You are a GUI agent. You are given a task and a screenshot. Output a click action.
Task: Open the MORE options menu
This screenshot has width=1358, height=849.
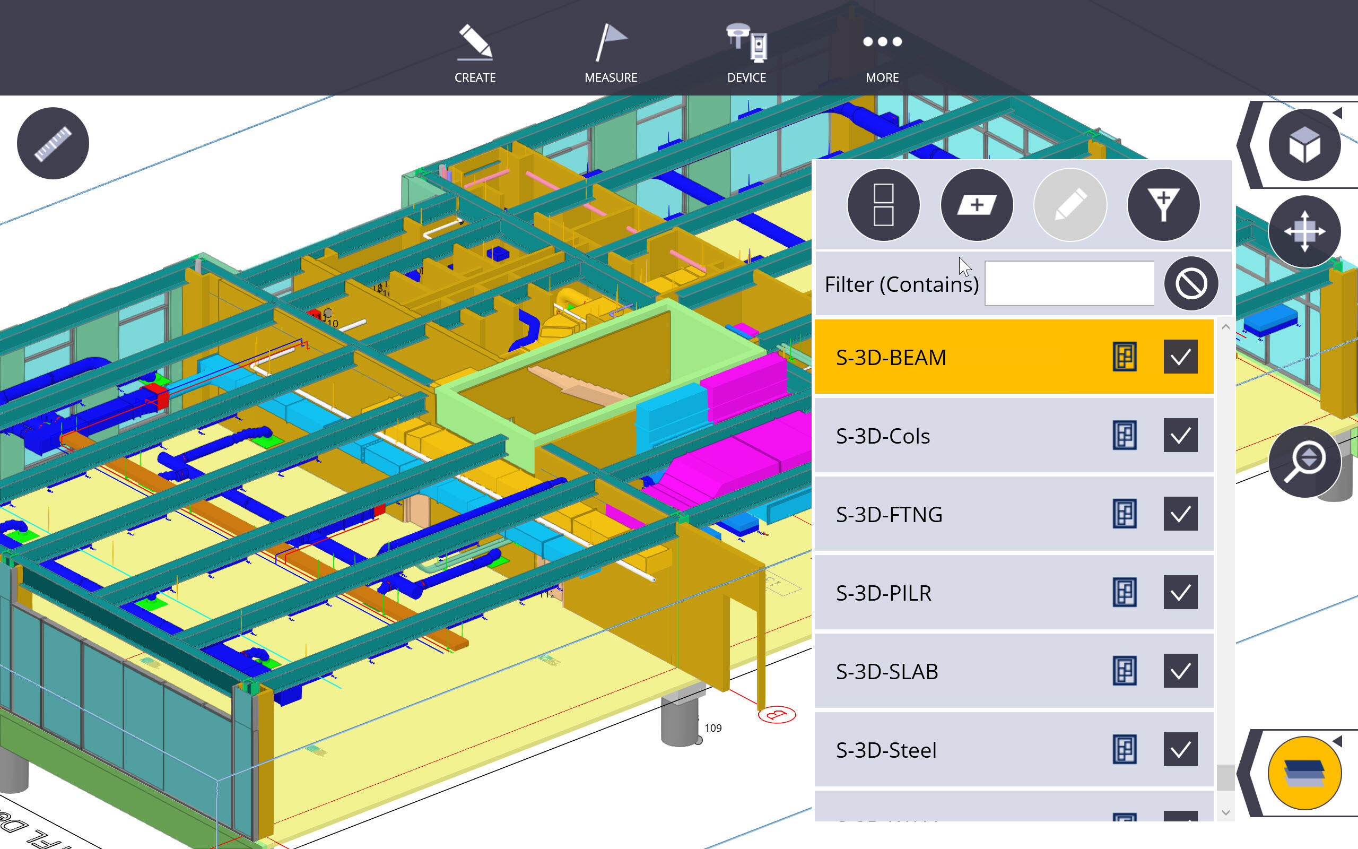coord(882,54)
